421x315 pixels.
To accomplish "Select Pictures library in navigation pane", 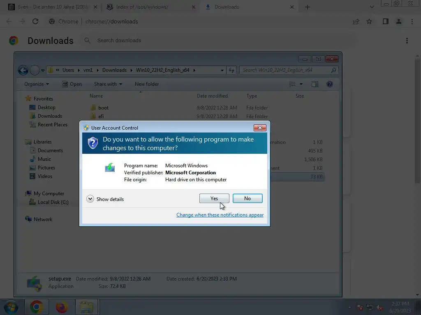I will click(42, 168).
